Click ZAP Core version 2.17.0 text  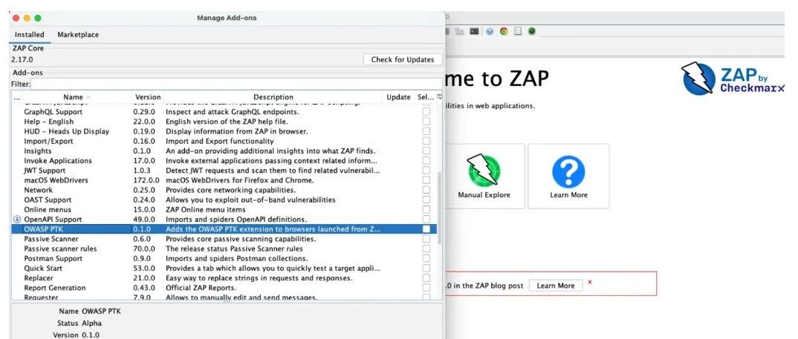22,59
